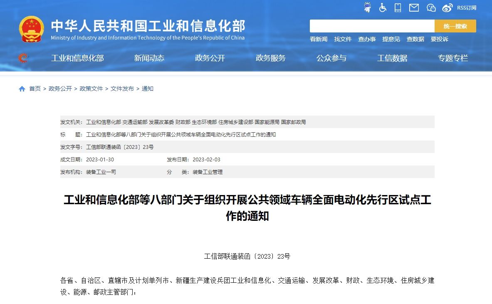Image resolution: width=492 pixels, height=304 pixels.
Task: Open the 找文件 quick link
Action: [343, 39]
